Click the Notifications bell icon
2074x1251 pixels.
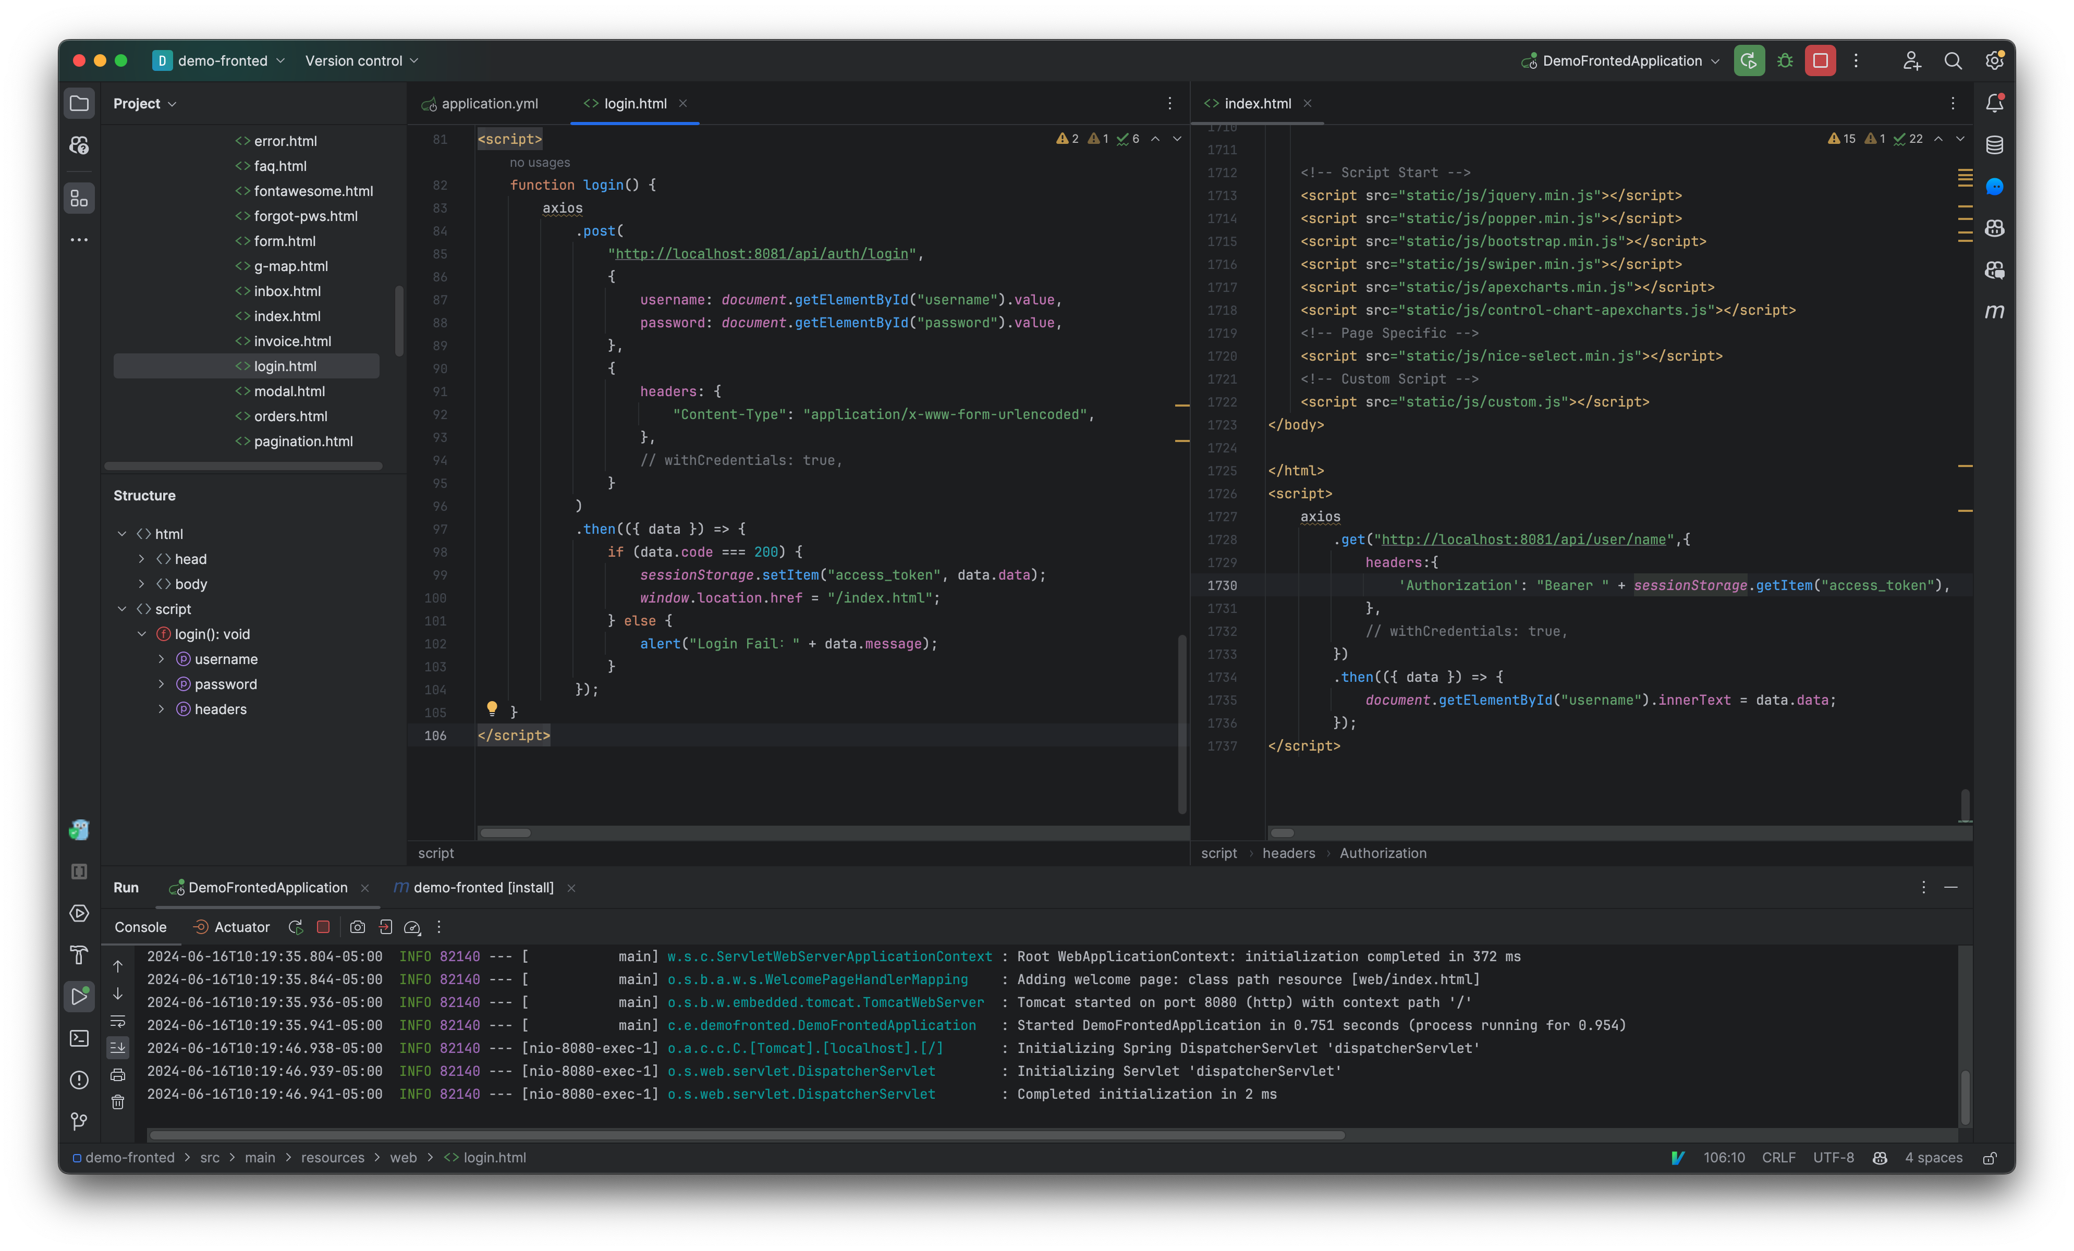click(x=1994, y=103)
